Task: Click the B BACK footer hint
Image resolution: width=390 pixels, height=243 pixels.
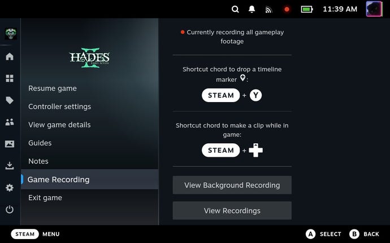Action: [x=364, y=234]
